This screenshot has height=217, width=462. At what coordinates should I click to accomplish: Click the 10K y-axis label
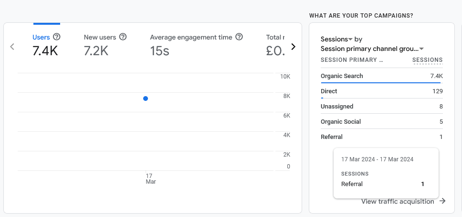pyautogui.click(x=285, y=77)
